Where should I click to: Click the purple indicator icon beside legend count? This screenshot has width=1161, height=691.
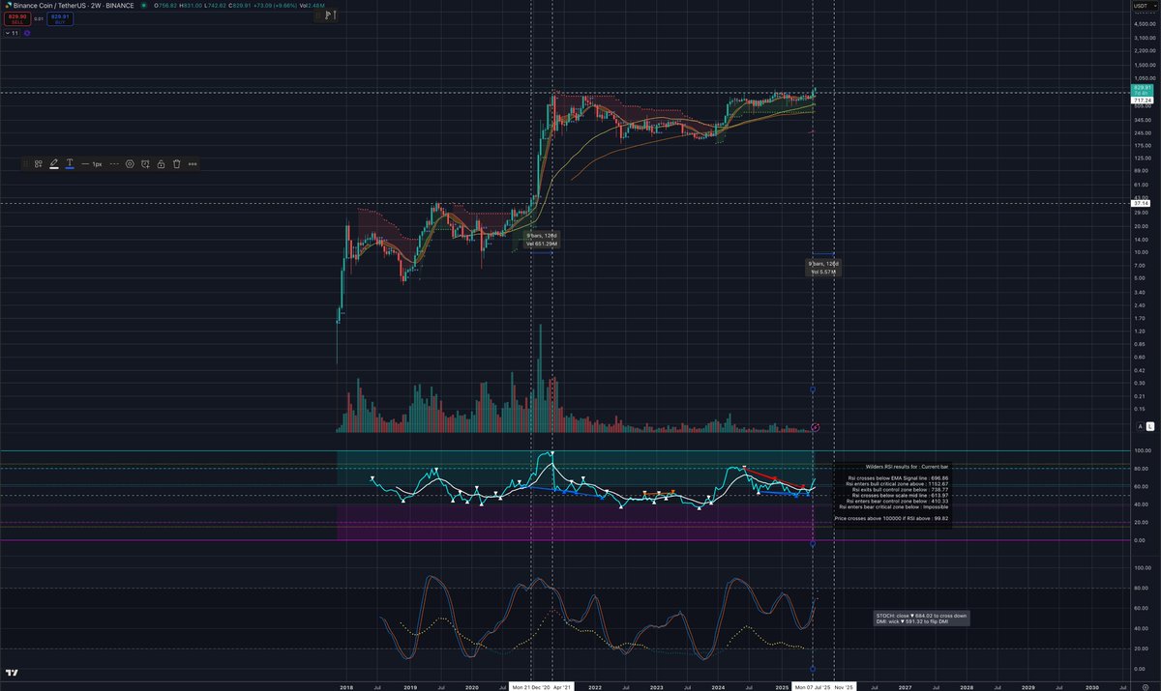pos(27,33)
